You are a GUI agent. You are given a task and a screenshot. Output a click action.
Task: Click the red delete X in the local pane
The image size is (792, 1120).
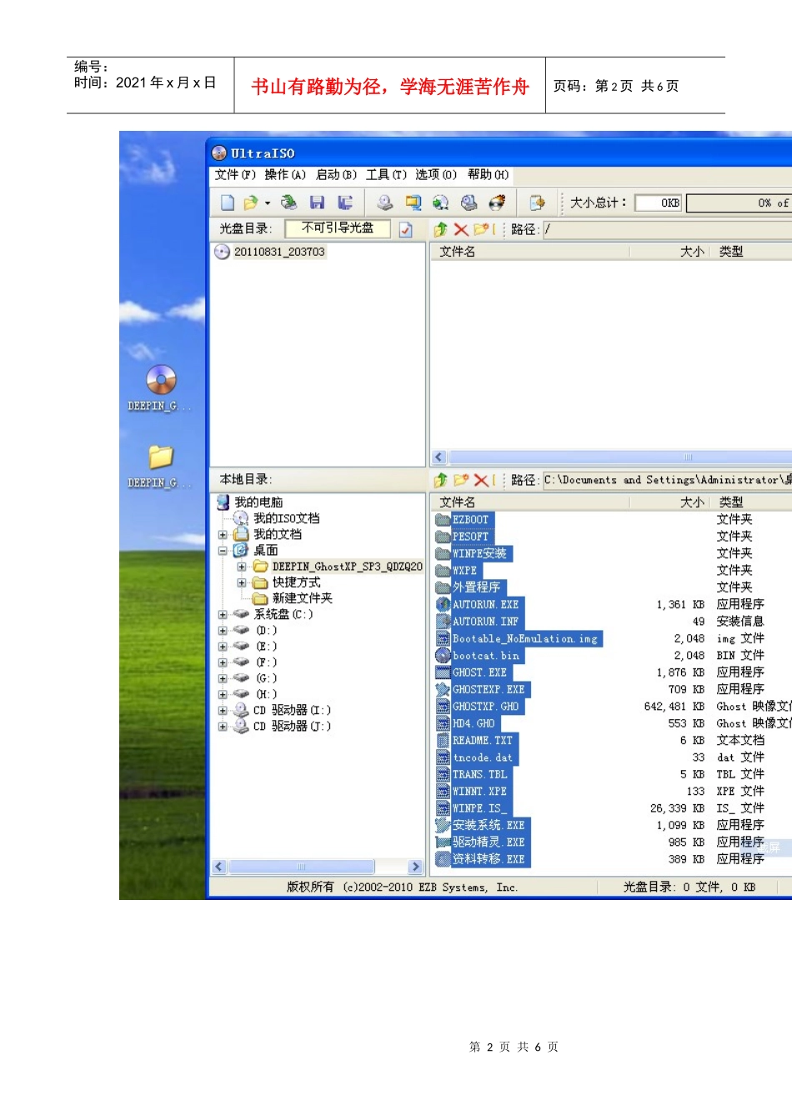481,480
